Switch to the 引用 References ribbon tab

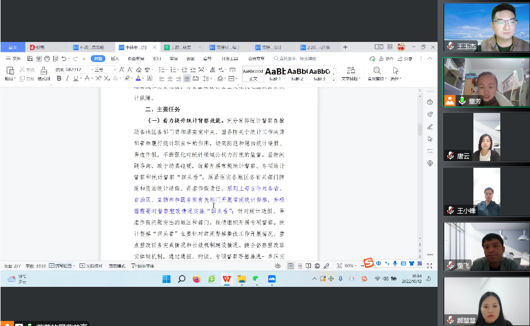157,59
